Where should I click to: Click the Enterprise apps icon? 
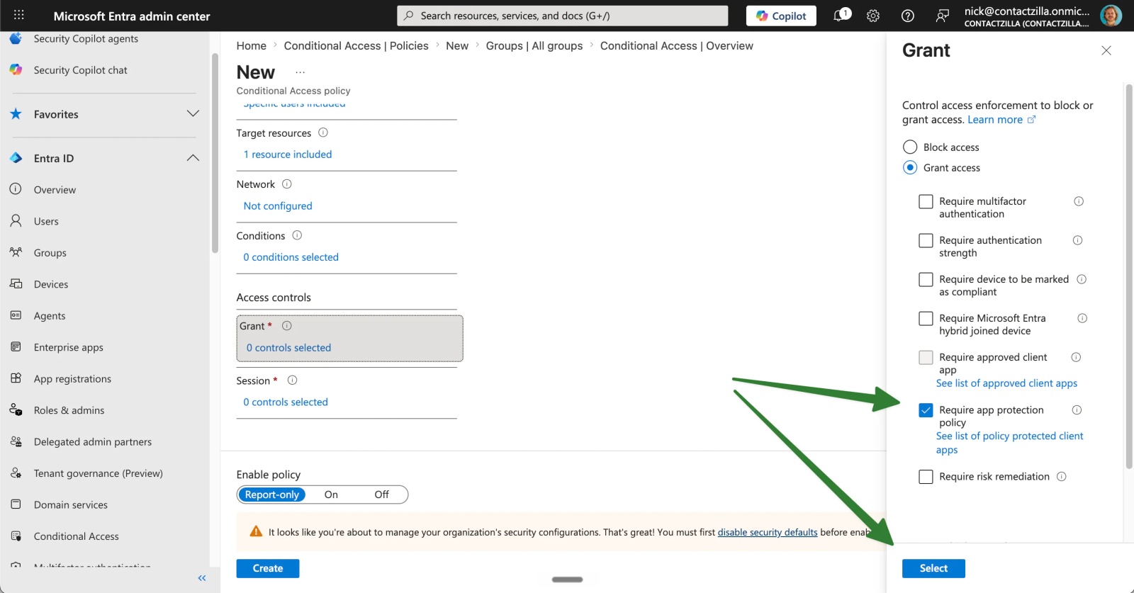coord(16,347)
